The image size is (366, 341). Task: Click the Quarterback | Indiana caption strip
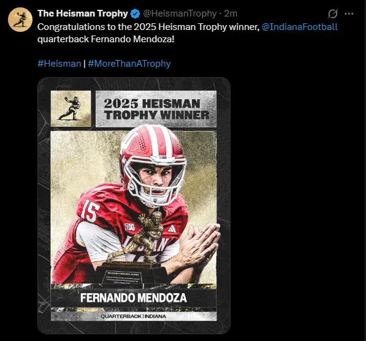pos(134,317)
